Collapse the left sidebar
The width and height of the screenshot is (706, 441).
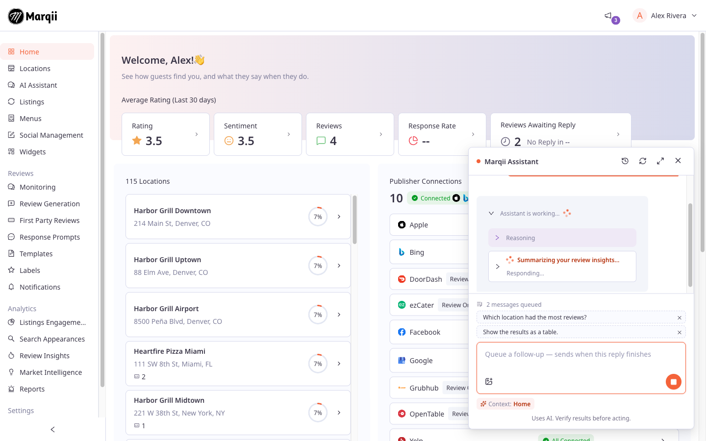click(x=52, y=430)
